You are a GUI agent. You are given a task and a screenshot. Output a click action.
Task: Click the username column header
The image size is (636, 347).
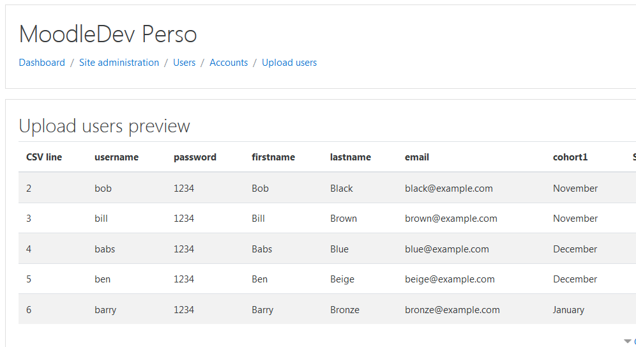(116, 157)
